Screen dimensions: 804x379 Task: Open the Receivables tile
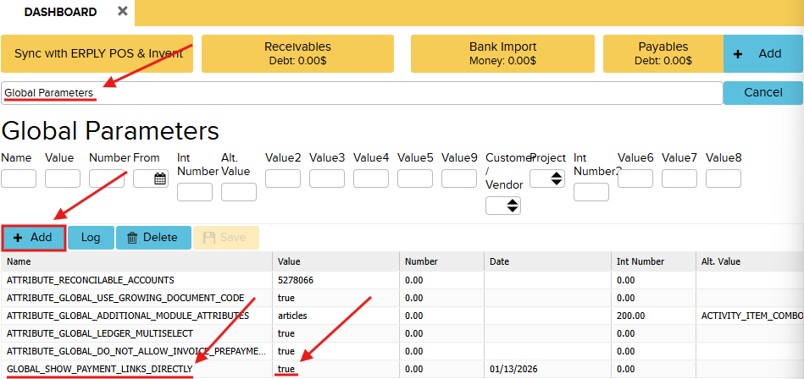click(297, 53)
